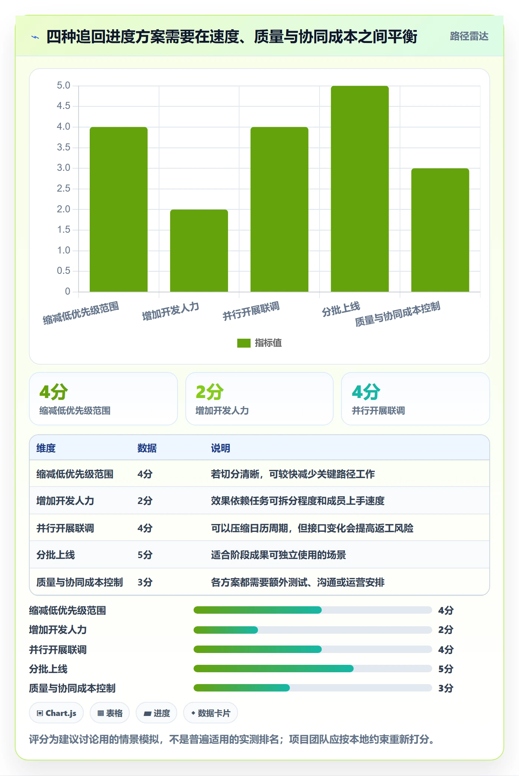Click the lightning bolt icon beside the title

pos(35,37)
